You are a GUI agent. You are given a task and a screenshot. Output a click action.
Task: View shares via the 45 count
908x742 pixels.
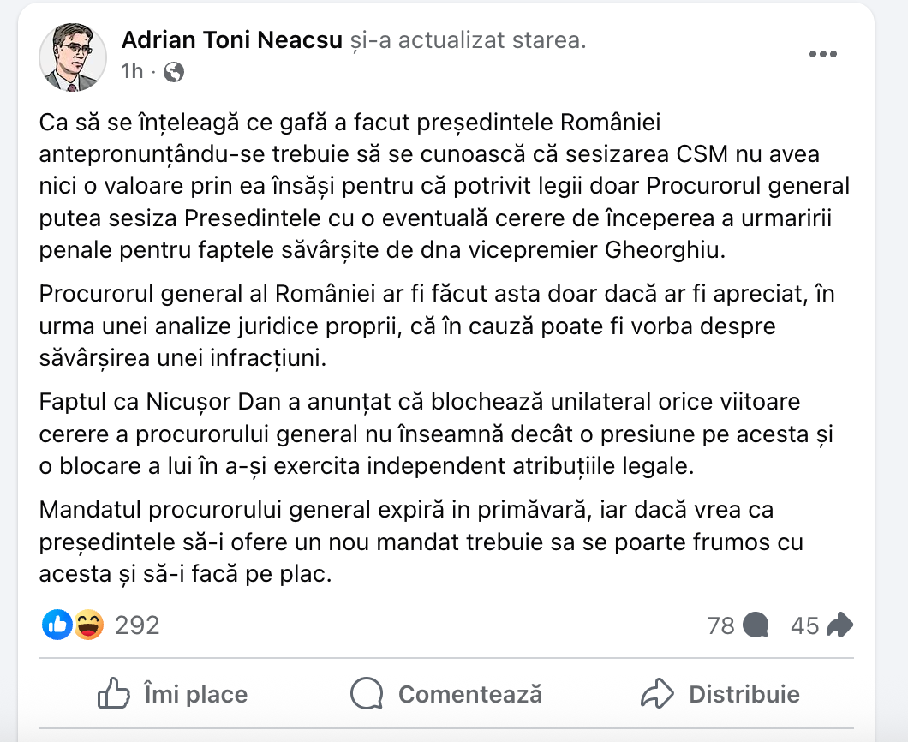tap(805, 625)
